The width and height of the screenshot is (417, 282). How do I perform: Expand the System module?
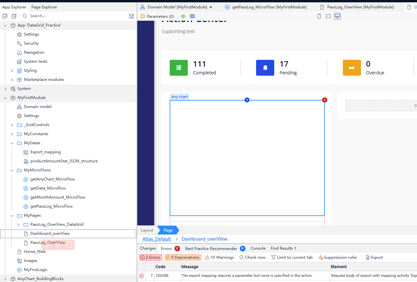pos(5,89)
